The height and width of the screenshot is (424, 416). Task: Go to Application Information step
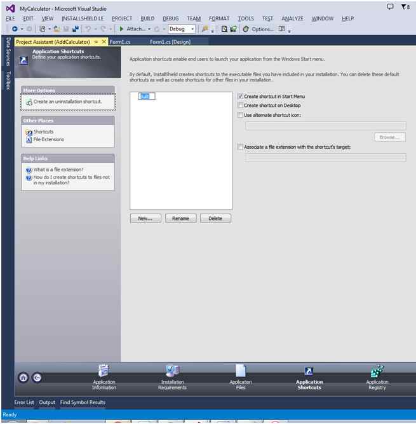104,377
